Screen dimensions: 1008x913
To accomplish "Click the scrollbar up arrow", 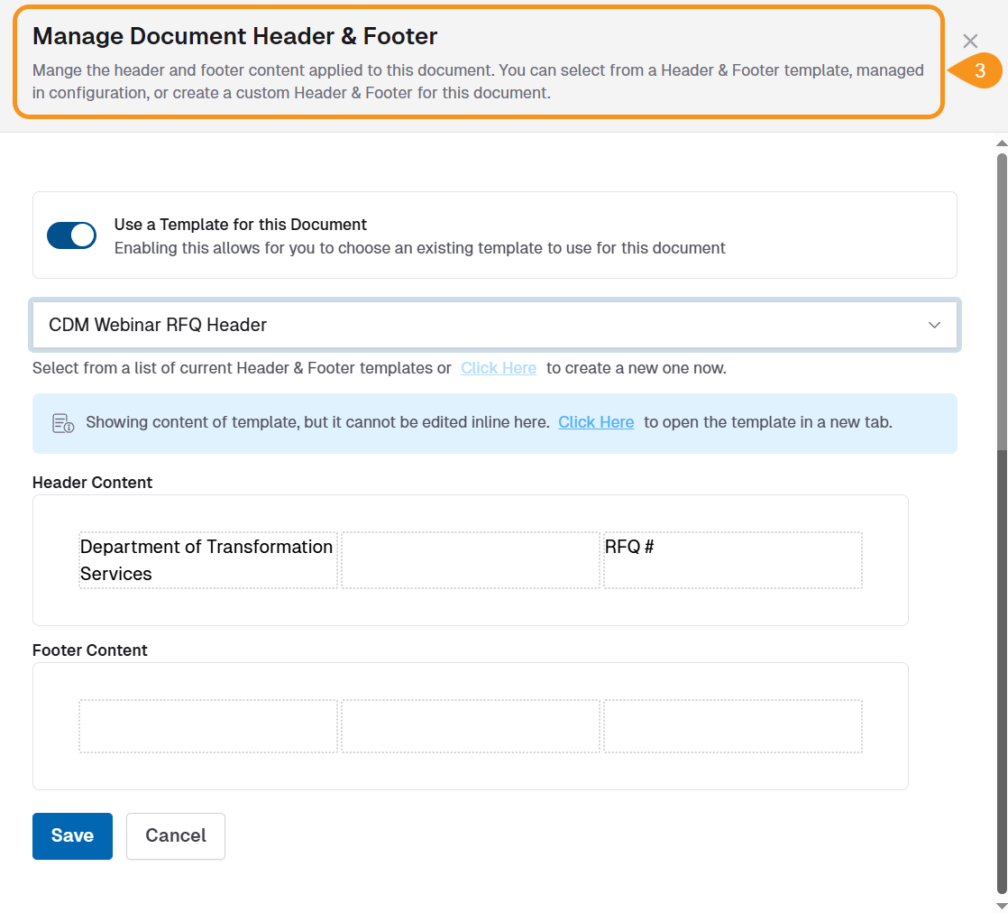I will tap(1001, 143).
